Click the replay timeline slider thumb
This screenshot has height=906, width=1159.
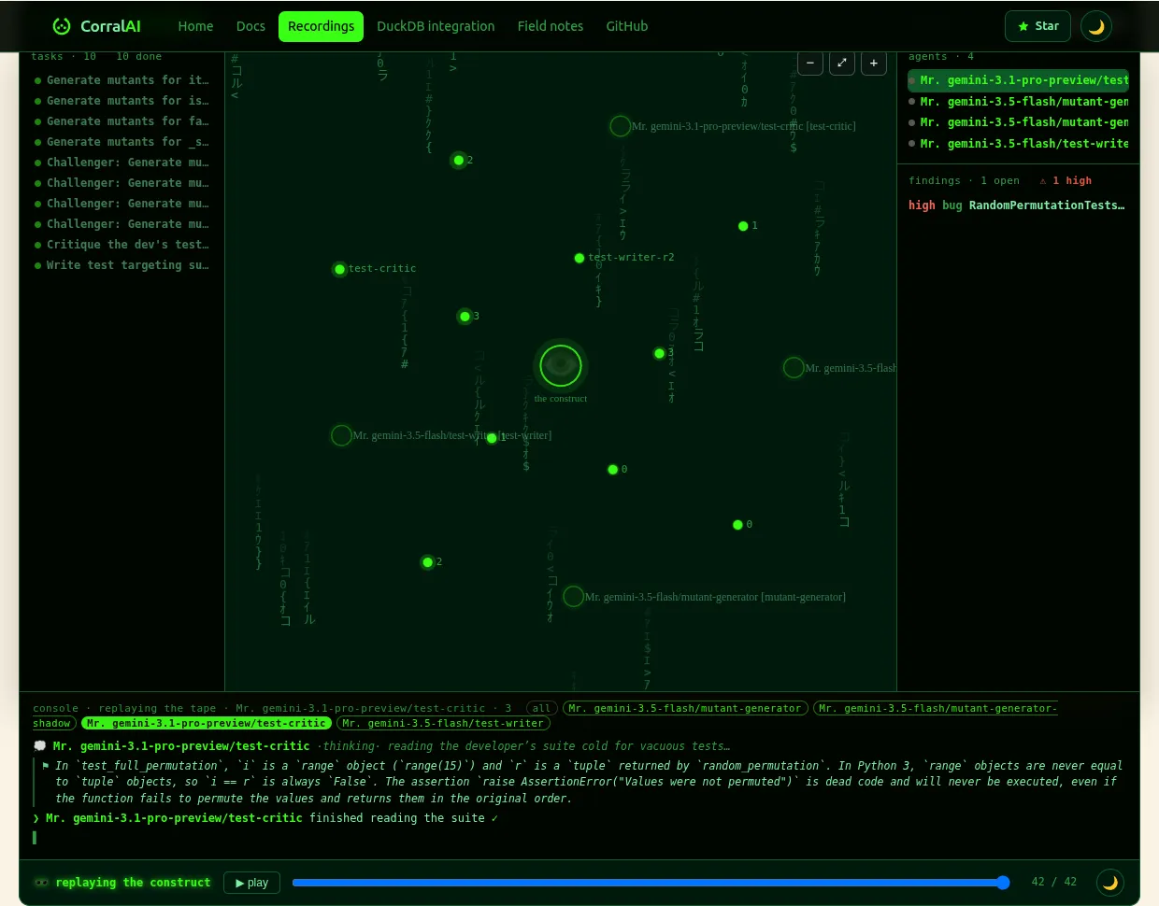pyautogui.click(x=1003, y=883)
